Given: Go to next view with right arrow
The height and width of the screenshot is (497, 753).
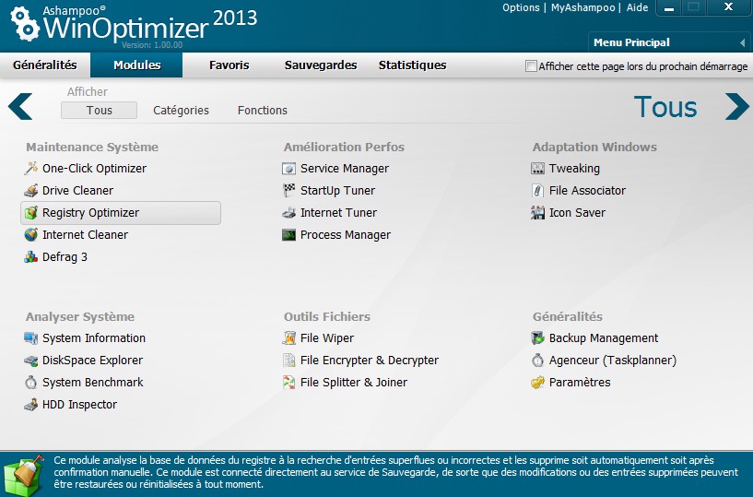Looking at the screenshot, I should [736, 106].
